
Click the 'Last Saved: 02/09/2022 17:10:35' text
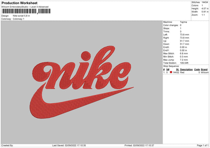[69, 145]
